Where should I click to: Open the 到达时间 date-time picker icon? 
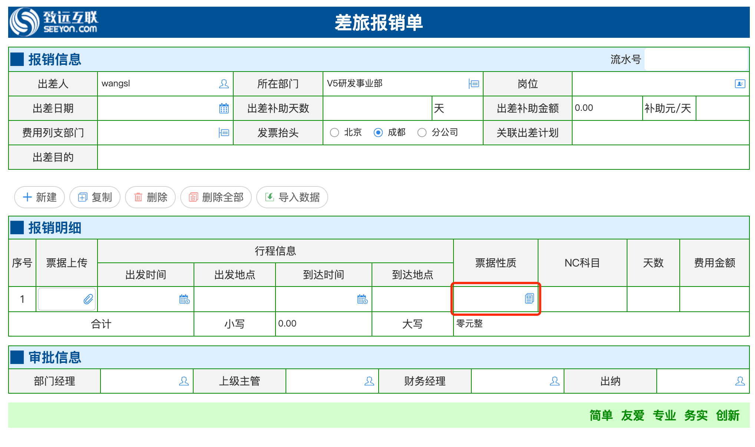[x=362, y=299]
